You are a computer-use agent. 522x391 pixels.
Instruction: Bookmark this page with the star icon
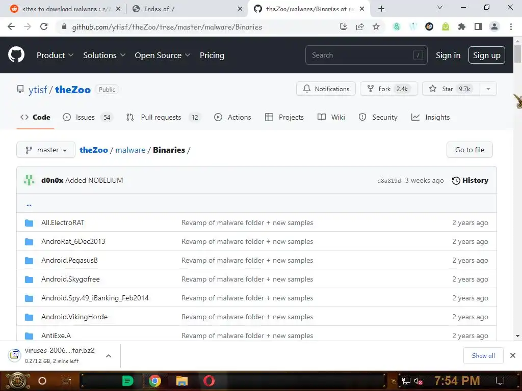coord(376,26)
